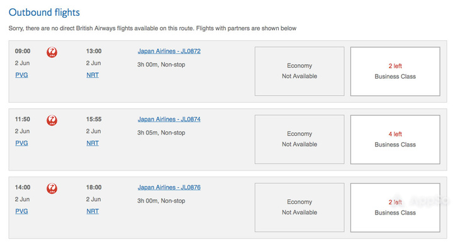This screenshot has width=453, height=244.
Task: Open the NRT airport link for the 15:55 arrival
Action: (x=92, y=143)
